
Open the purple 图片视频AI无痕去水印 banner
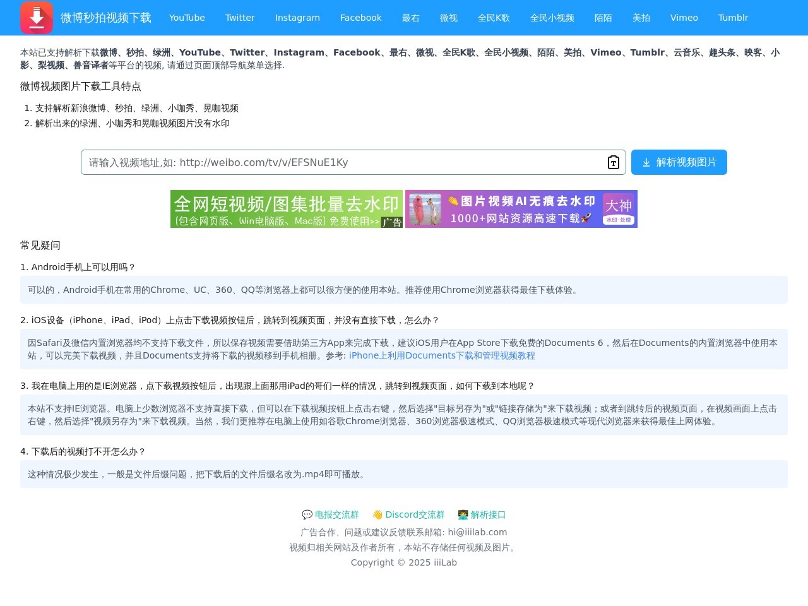click(521, 209)
